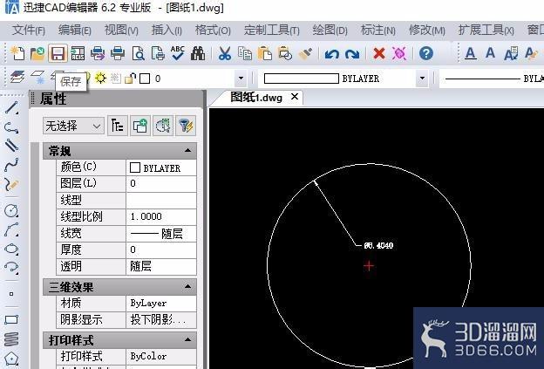This screenshot has height=369, width=544.
Task: Click the plain Print icon
Action: [x=118, y=53]
